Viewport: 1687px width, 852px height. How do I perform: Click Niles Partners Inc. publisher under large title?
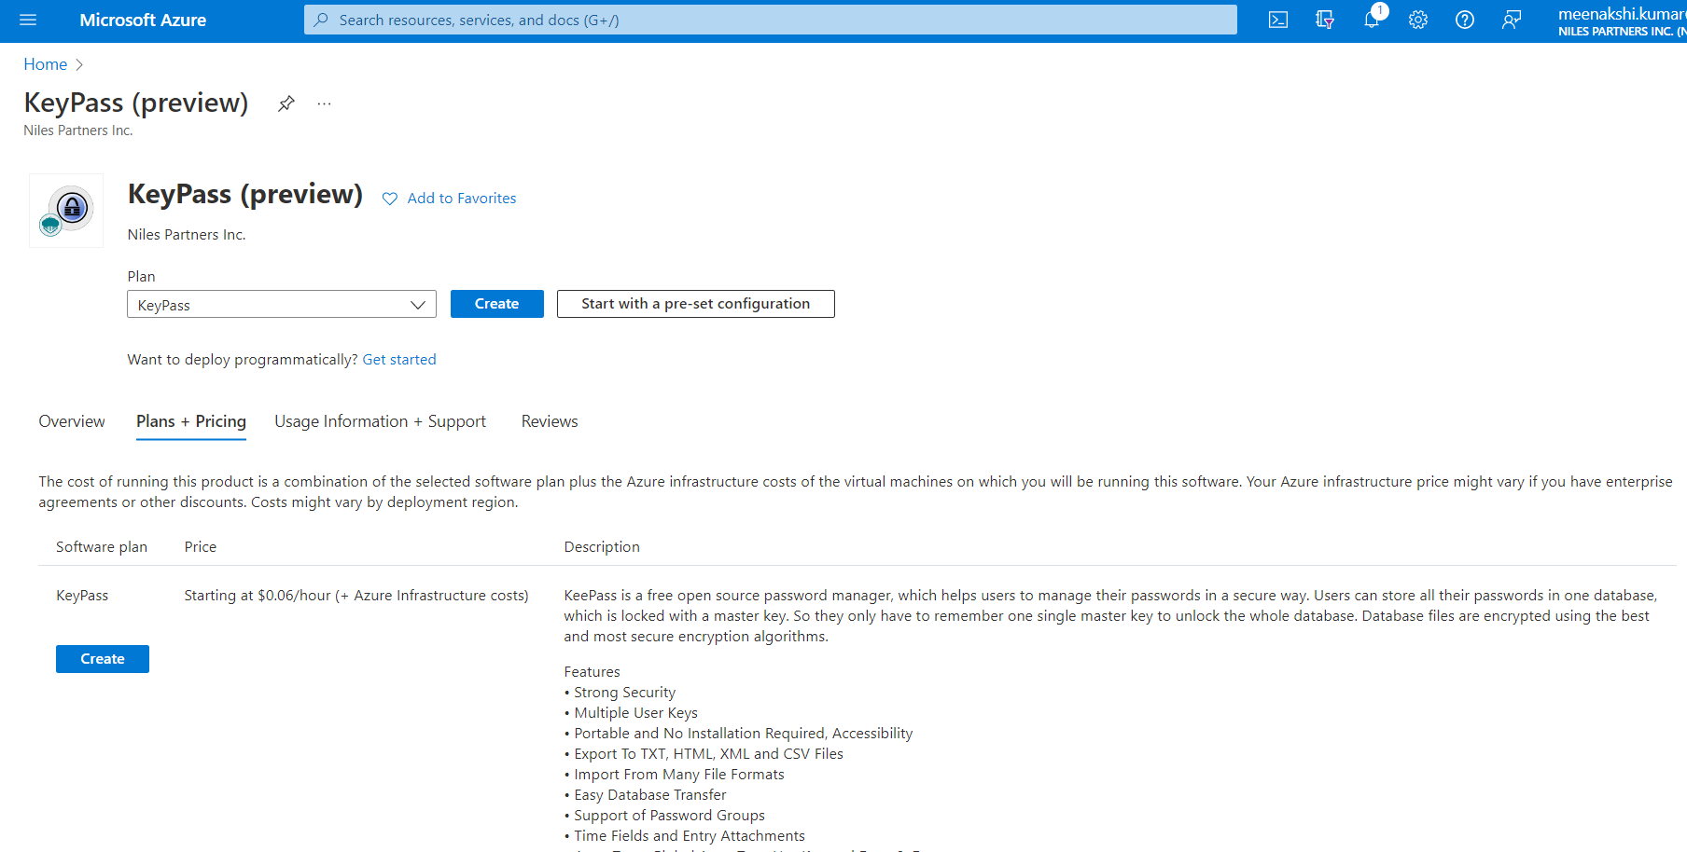tap(187, 235)
